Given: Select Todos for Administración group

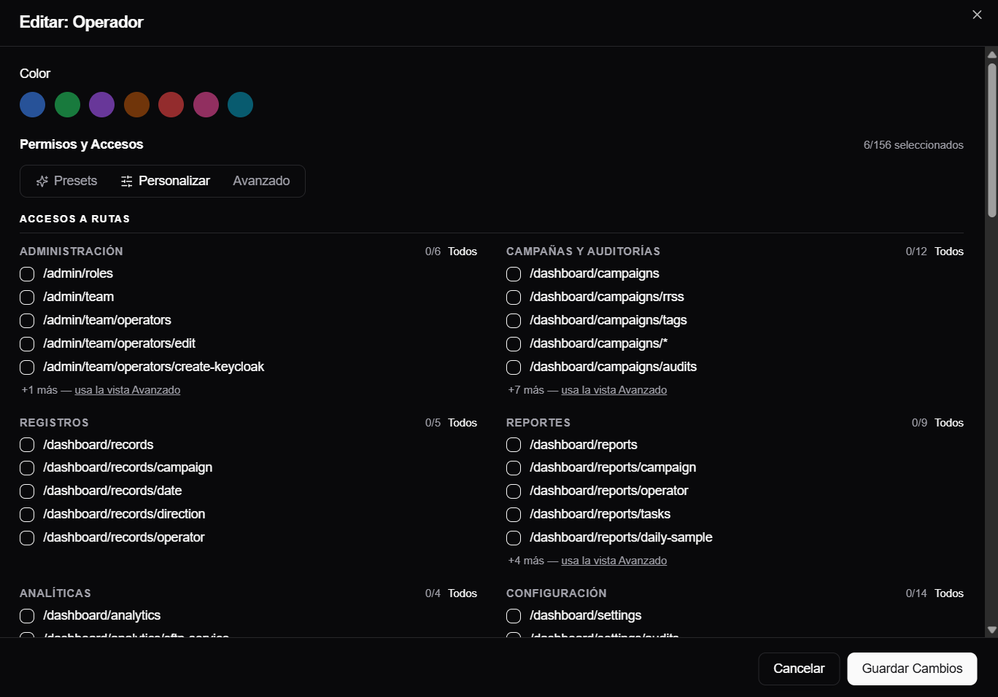Looking at the screenshot, I should pos(463,252).
